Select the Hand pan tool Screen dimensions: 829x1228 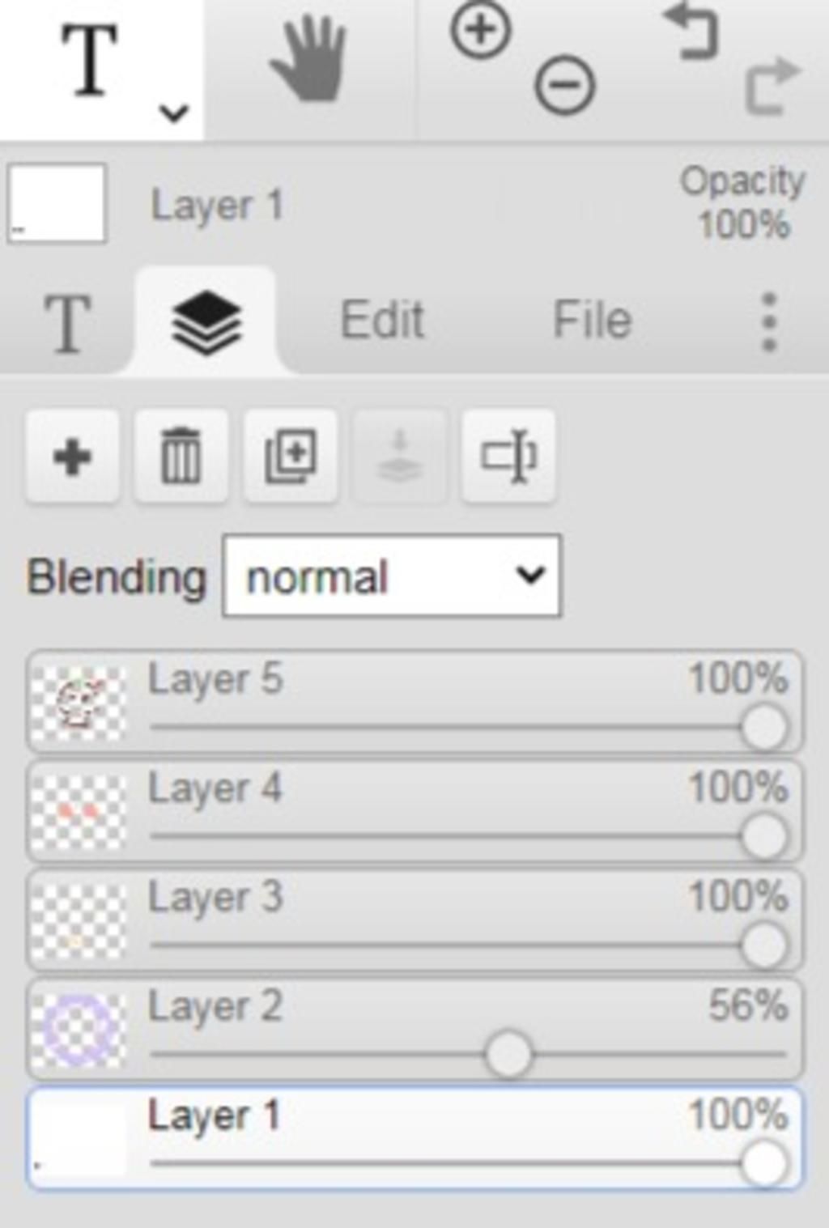(x=309, y=60)
